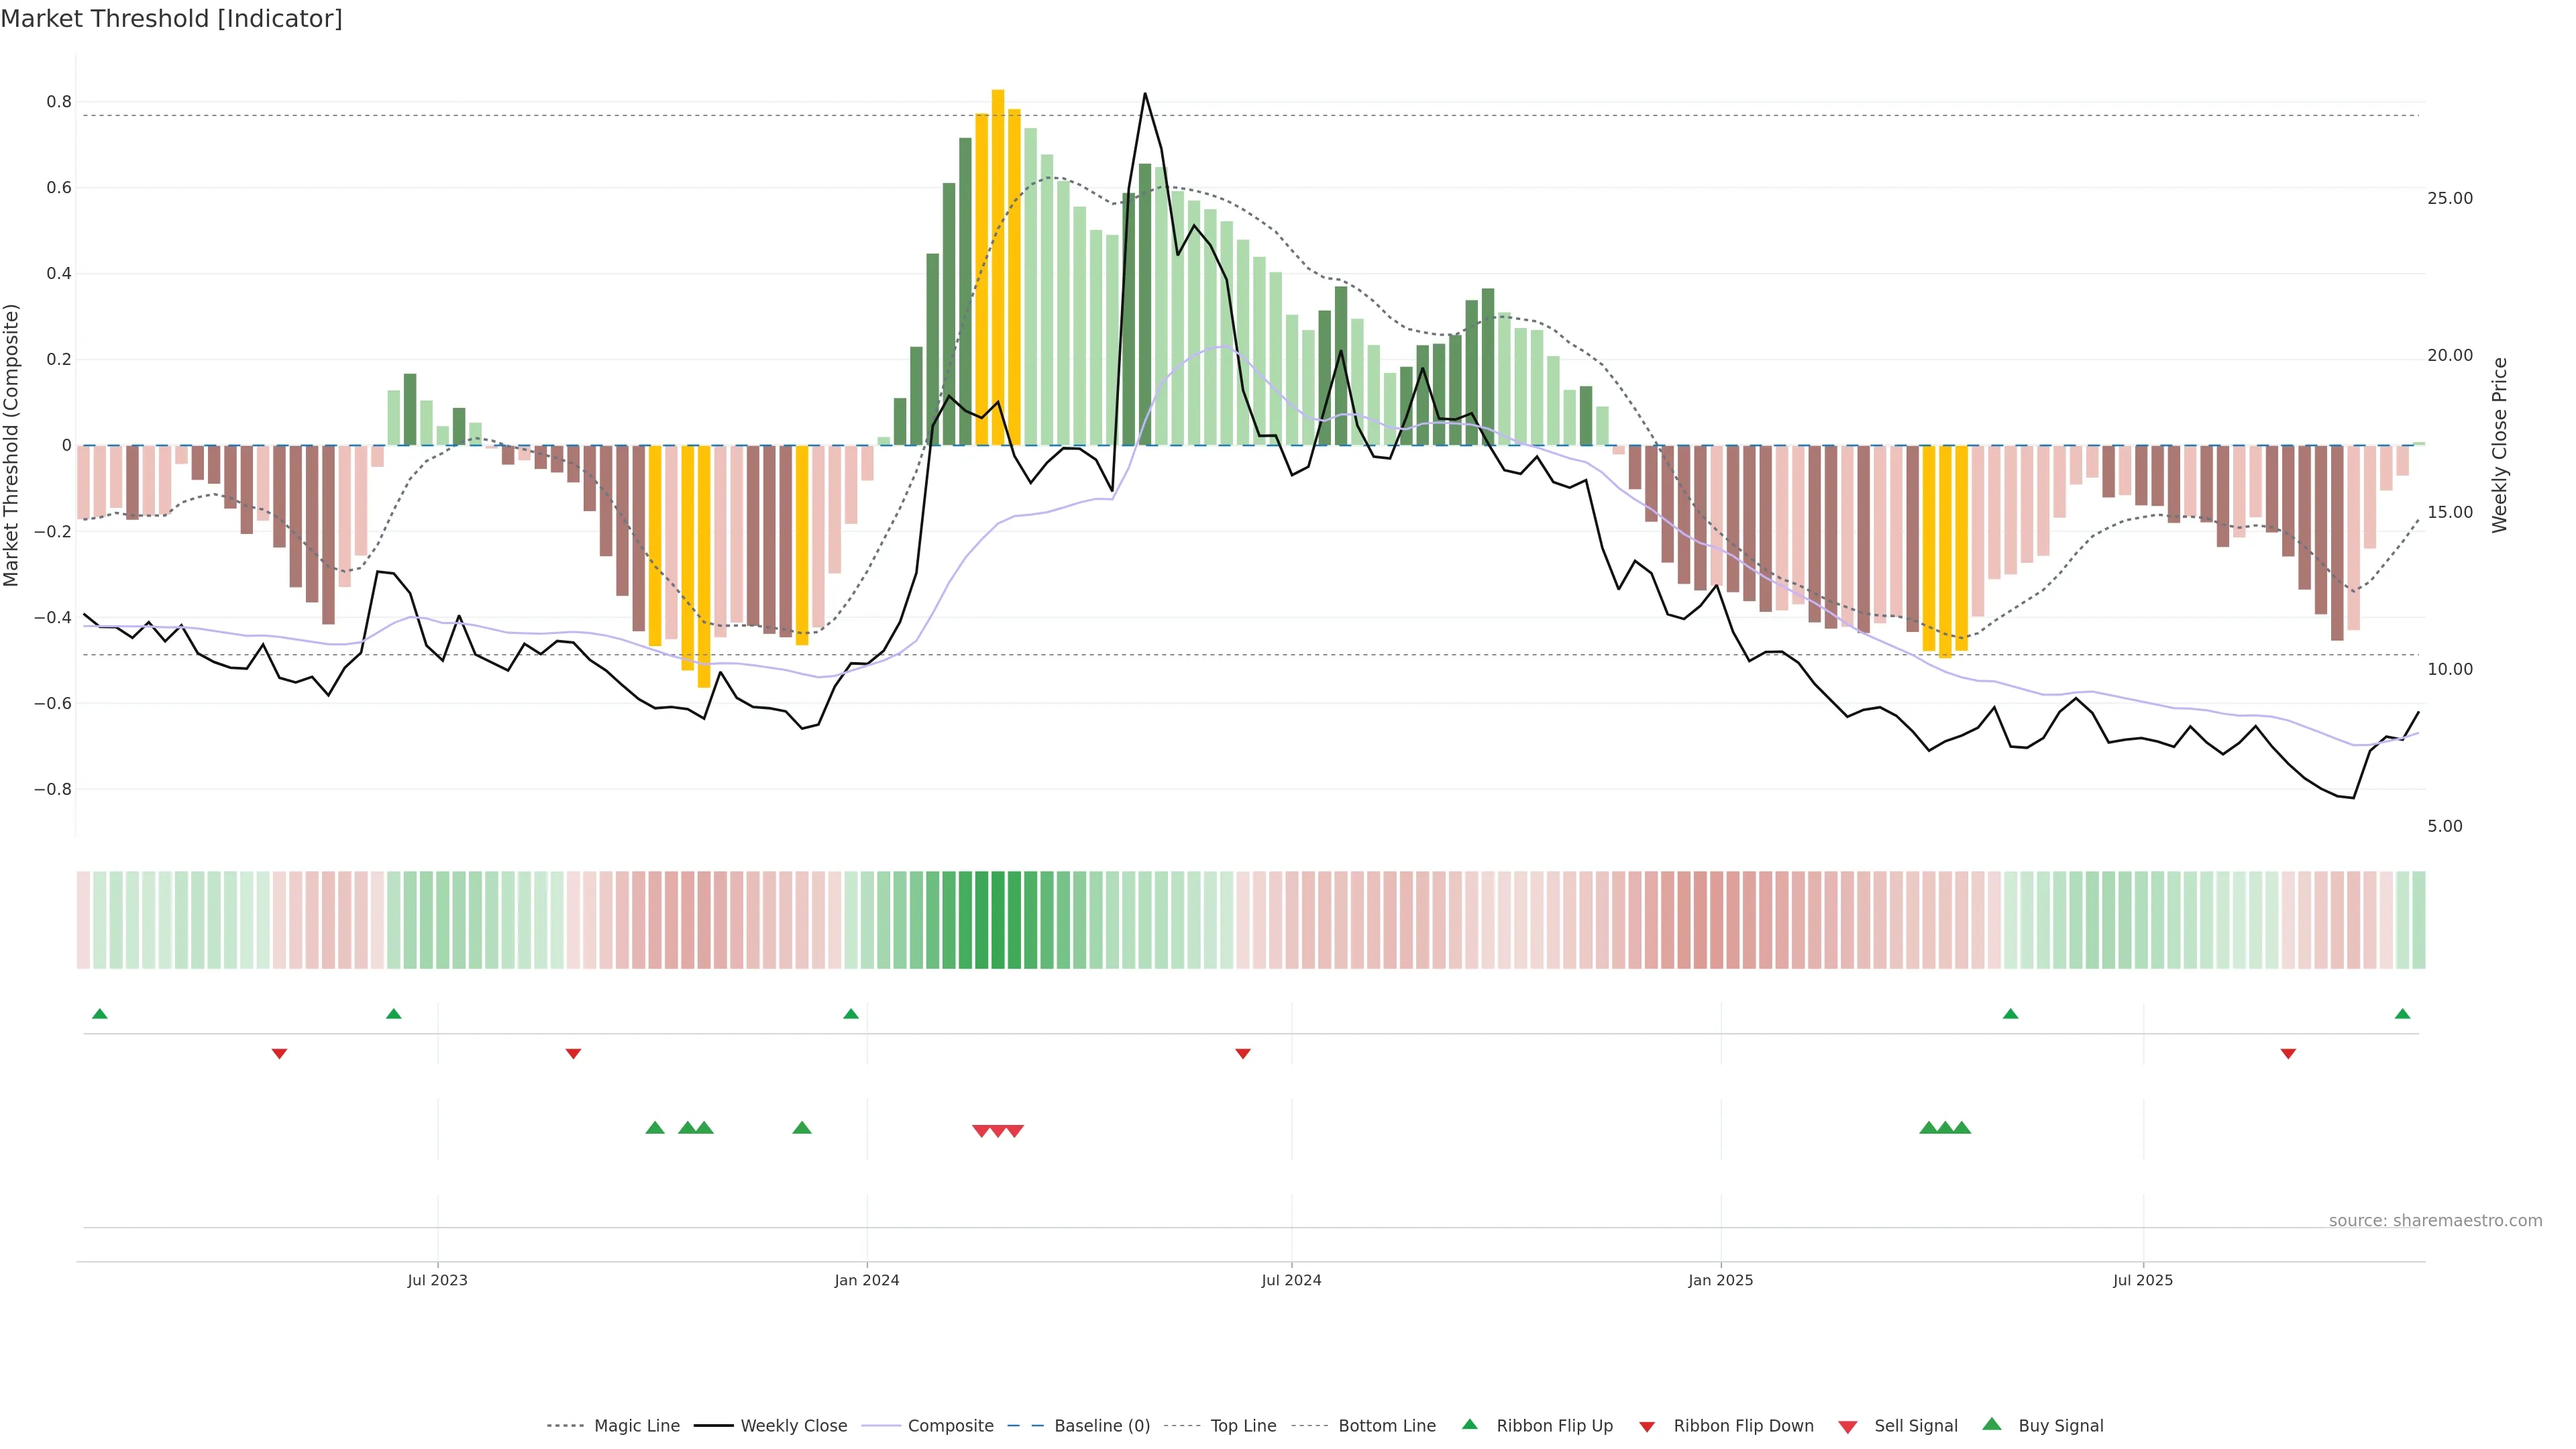Image resolution: width=2576 pixels, height=1449 pixels.
Task: Click the Jan 2024 x-axis label
Action: (x=867, y=1280)
